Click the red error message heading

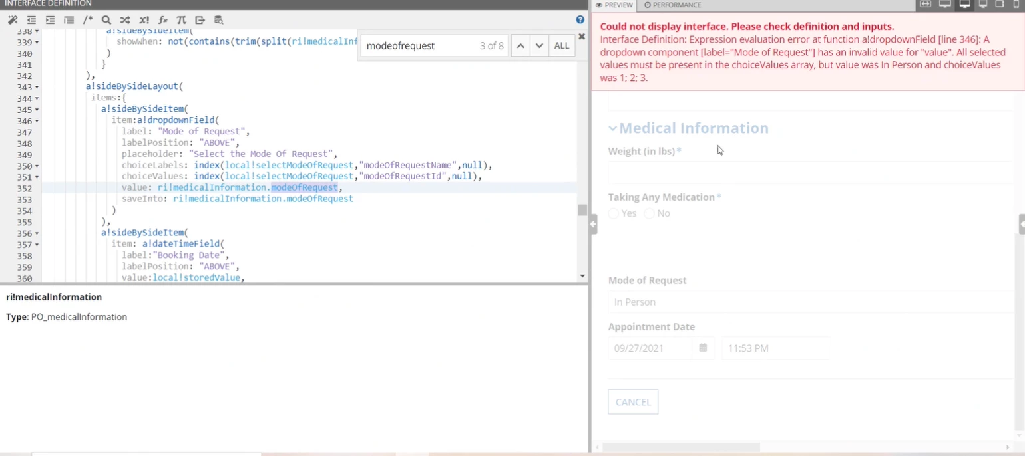coord(747,27)
